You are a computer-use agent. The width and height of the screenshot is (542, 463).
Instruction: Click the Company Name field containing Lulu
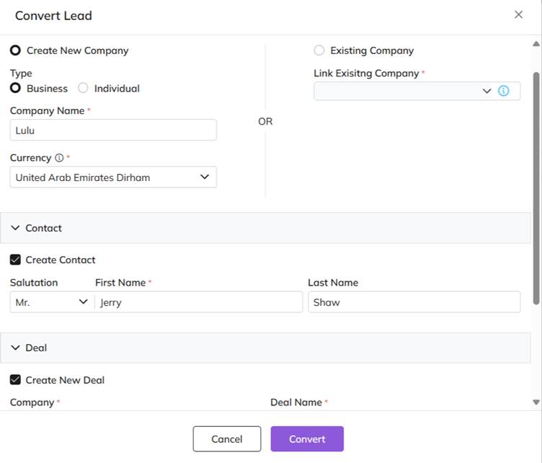(113, 131)
